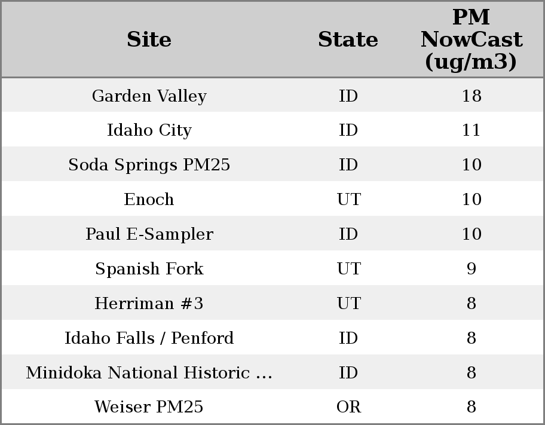Select the Paul E-Sampler row
The width and height of the screenshot is (545, 425).
coord(149,234)
